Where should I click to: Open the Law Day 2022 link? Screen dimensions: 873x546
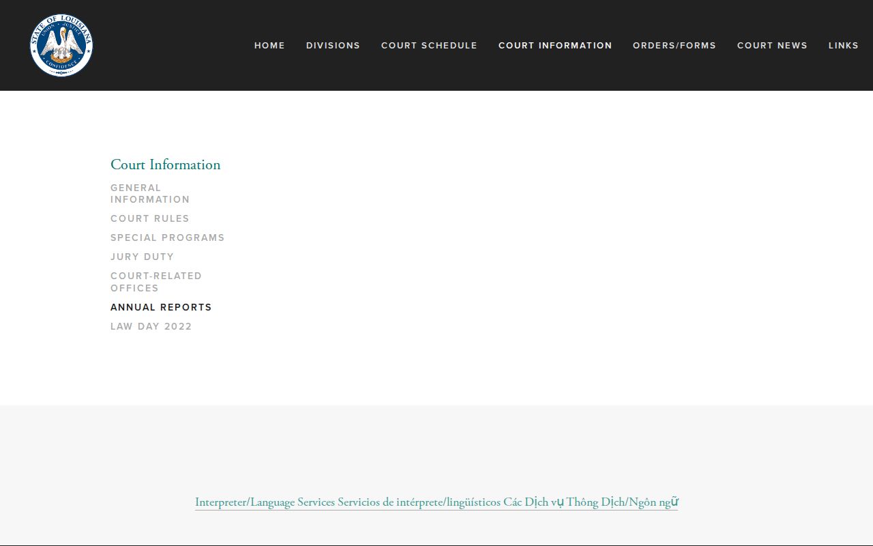151,326
